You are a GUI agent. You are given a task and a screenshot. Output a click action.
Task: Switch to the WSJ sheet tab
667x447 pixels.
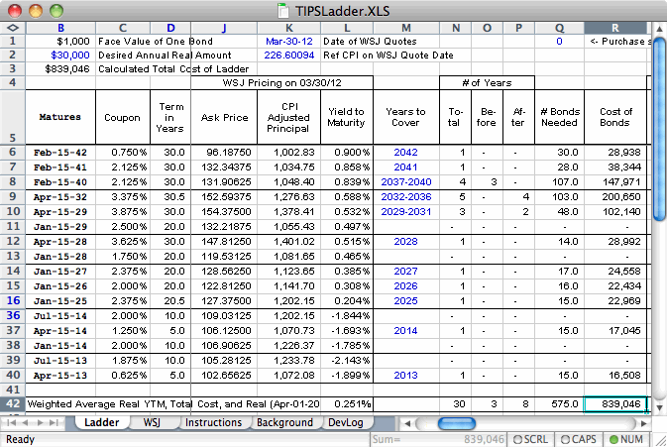point(152,422)
